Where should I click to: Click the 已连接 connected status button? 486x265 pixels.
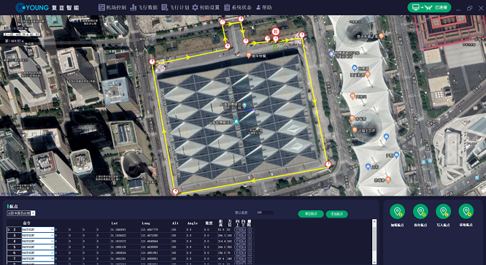(429, 7)
